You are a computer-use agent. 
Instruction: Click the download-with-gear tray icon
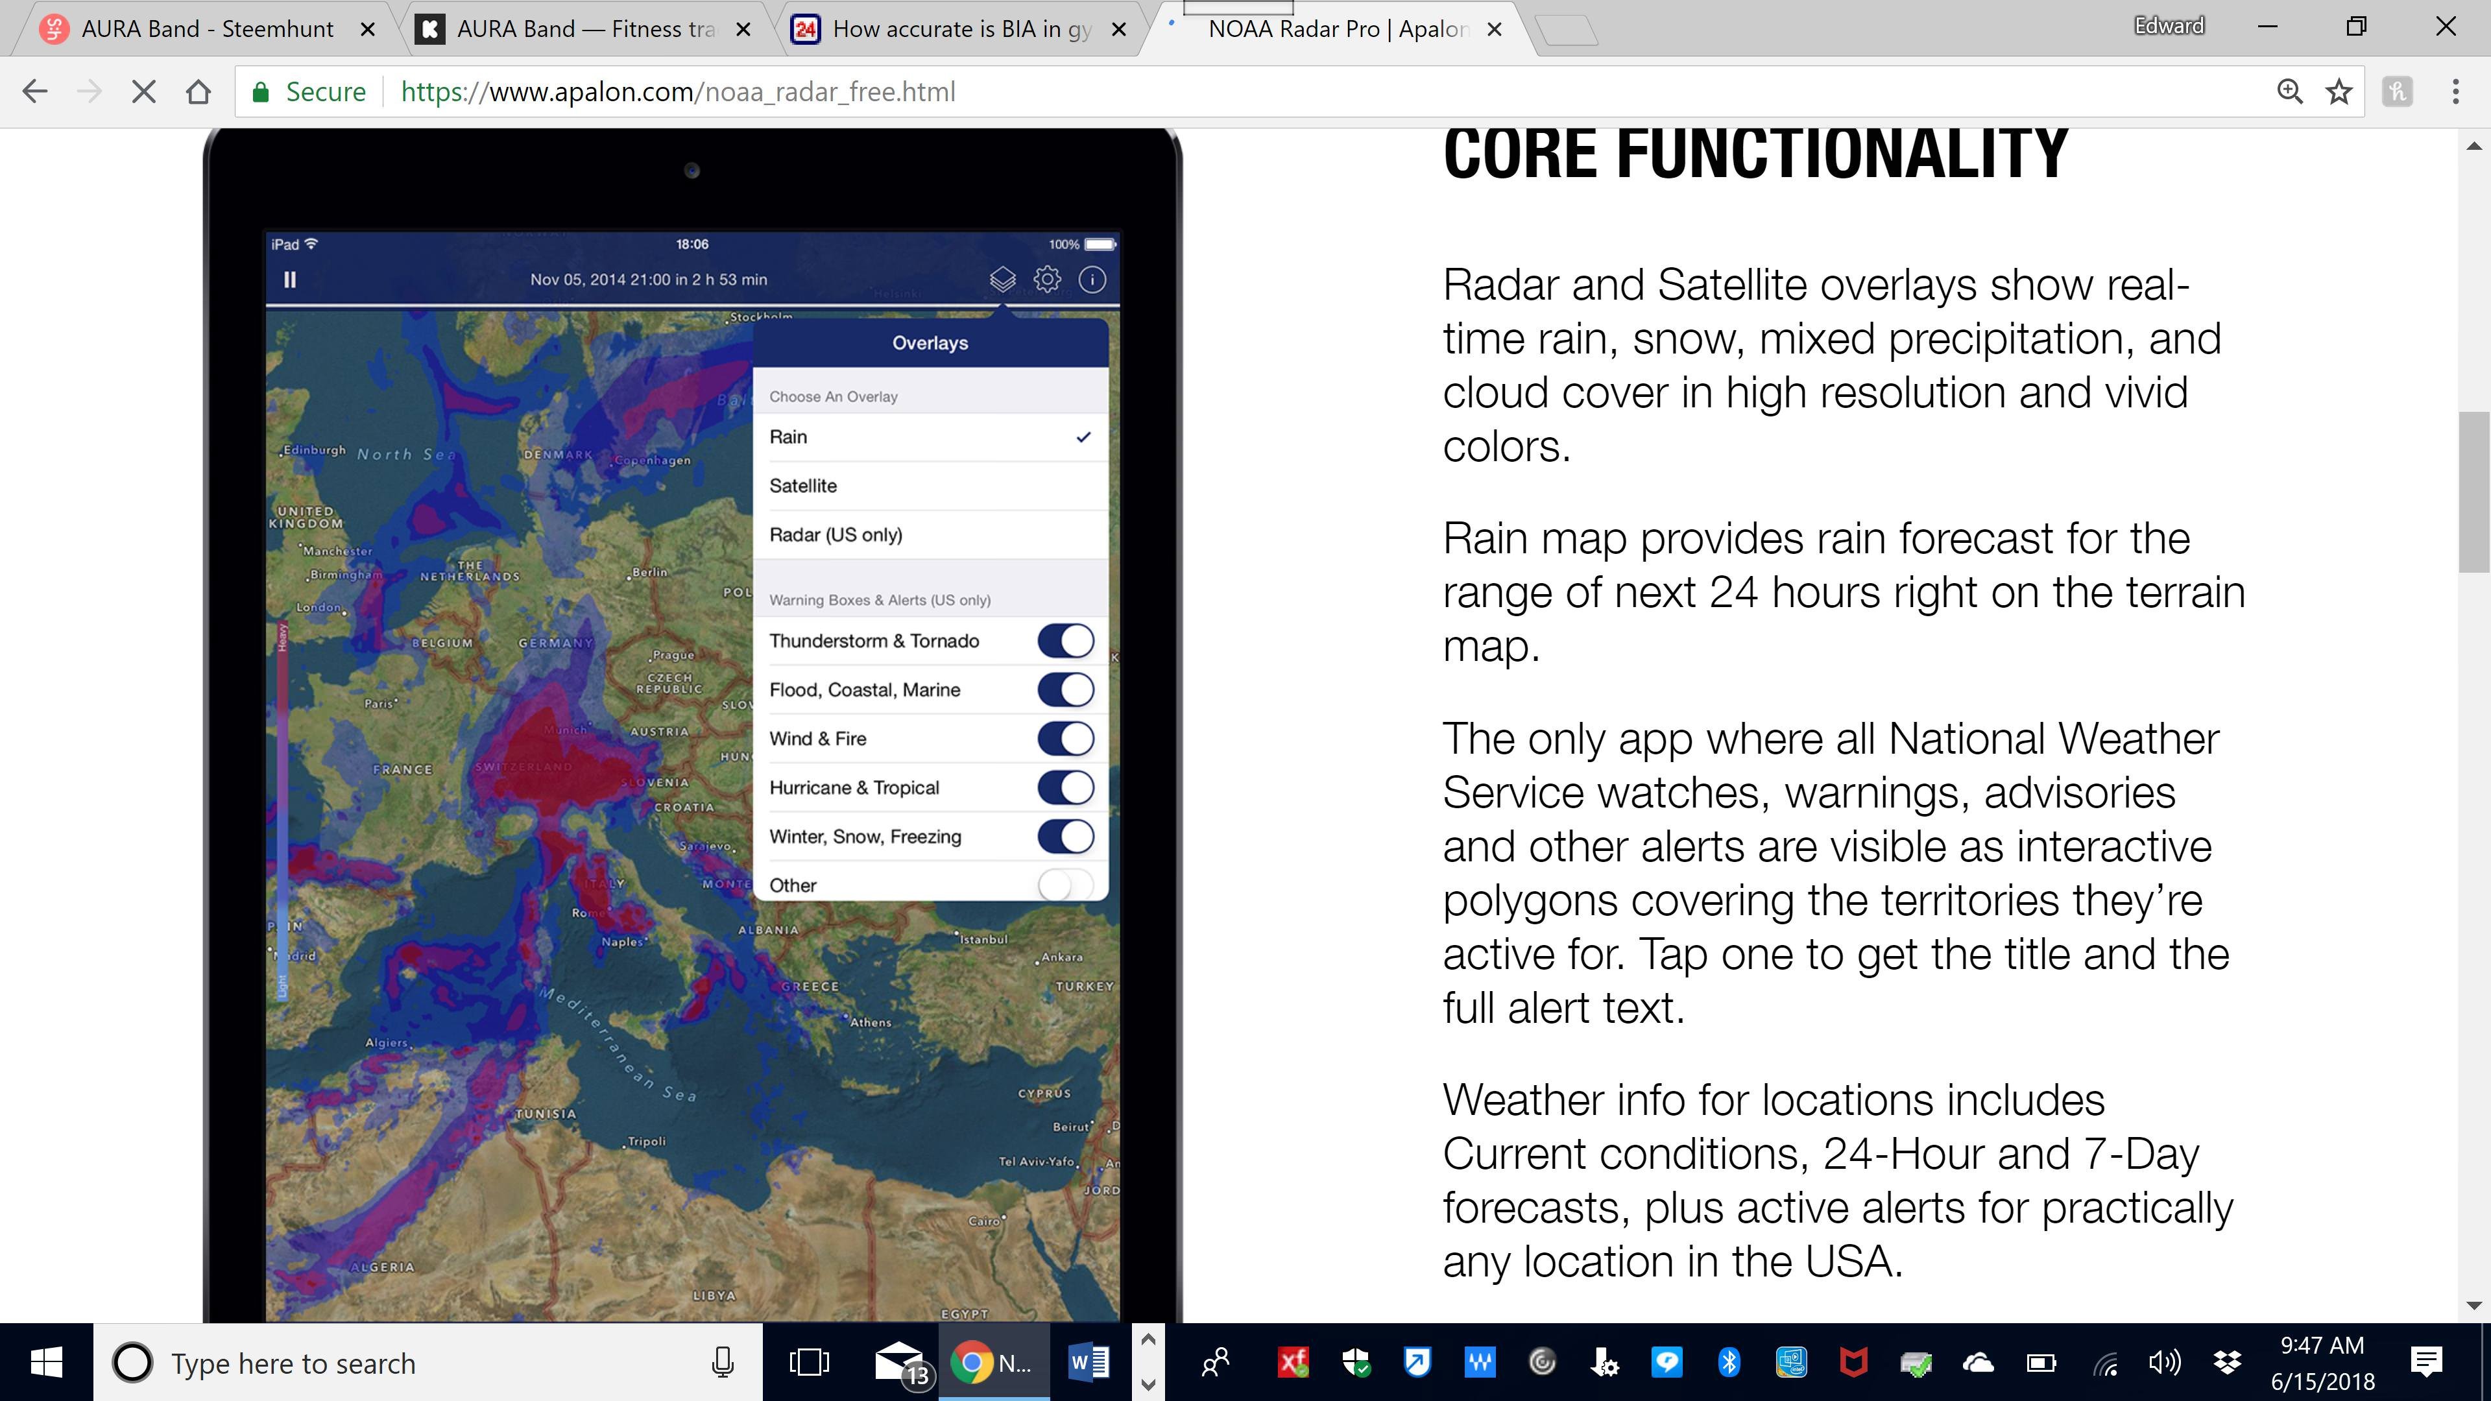click(1604, 1363)
